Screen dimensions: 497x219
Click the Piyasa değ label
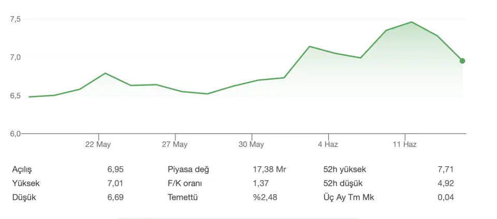click(x=188, y=169)
